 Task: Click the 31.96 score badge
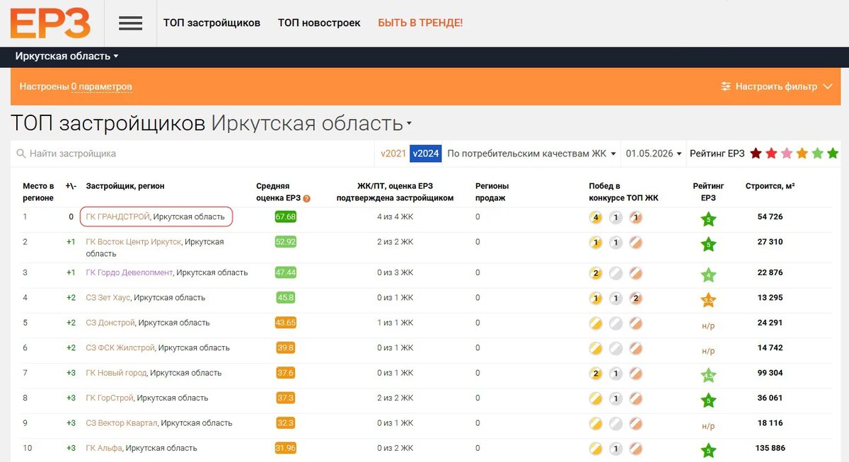[286, 448]
